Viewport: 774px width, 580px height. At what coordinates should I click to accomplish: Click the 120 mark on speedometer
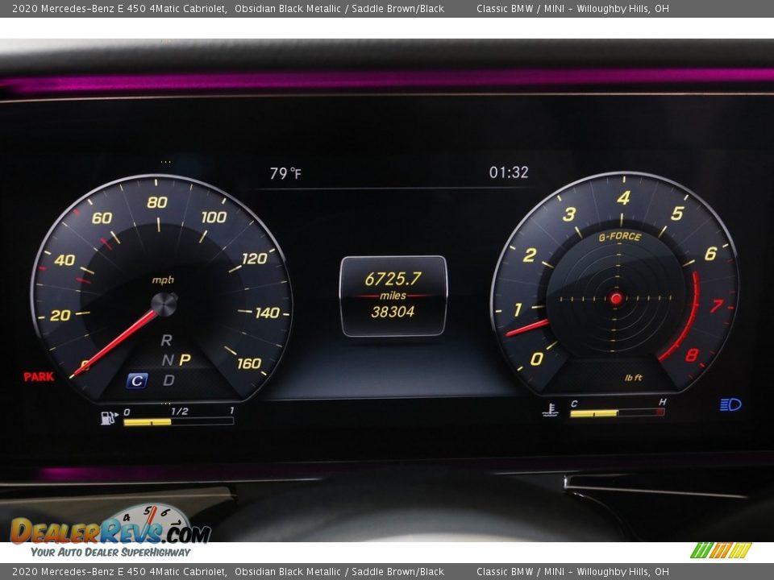[x=254, y=259]
